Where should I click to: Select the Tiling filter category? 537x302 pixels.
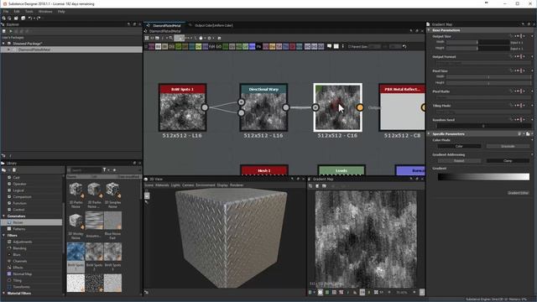pos(17,280)
